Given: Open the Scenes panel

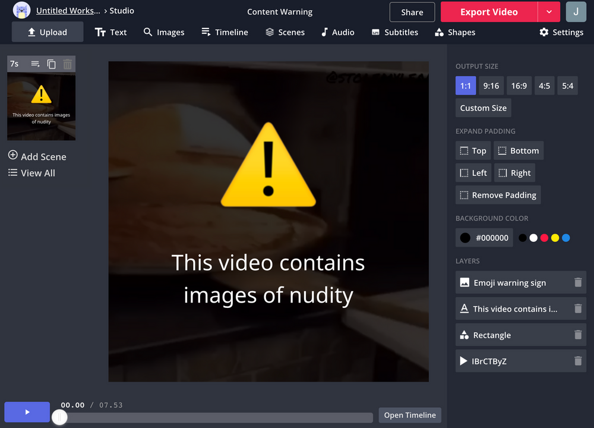Looking at the screenshot, I should coord(285,32).
